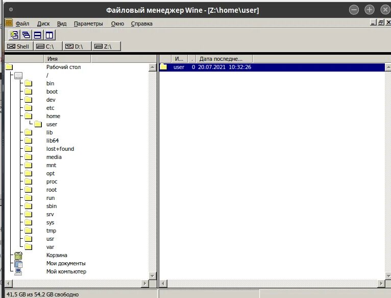
Task: Select the lib64 folder icon
Action: coord(29,141)
